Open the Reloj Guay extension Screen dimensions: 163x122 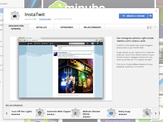click(135, 113)
